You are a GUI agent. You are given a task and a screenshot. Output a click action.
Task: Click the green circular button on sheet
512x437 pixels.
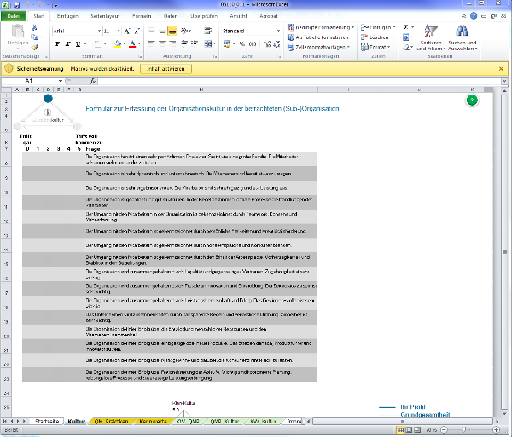click(473, 101)
